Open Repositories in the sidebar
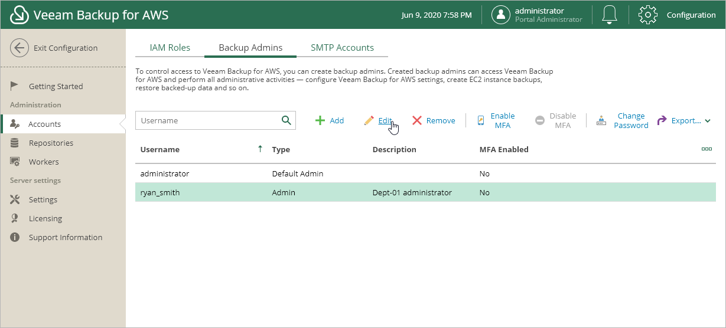 click(x=51, y=143)
